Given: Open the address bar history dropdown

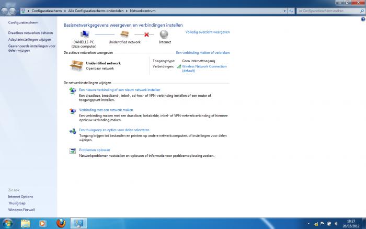Looking at the screenshot, I should click(x=284, y=11).
